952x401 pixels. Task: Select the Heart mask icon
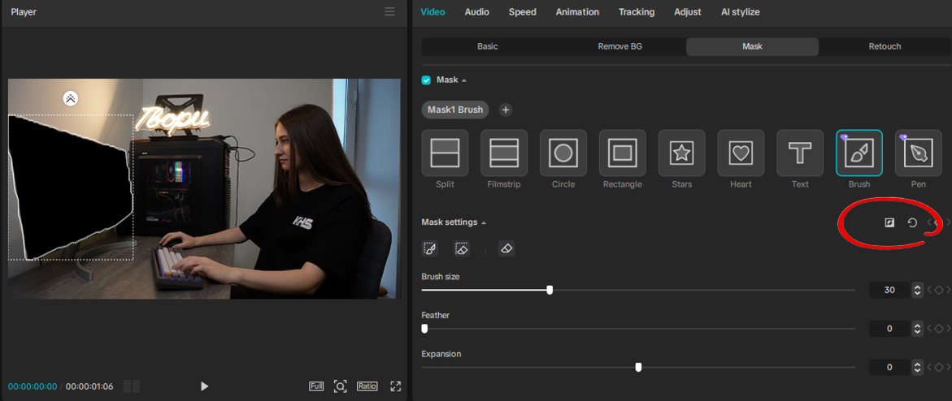pyautogui.click(x=741, y=153)
